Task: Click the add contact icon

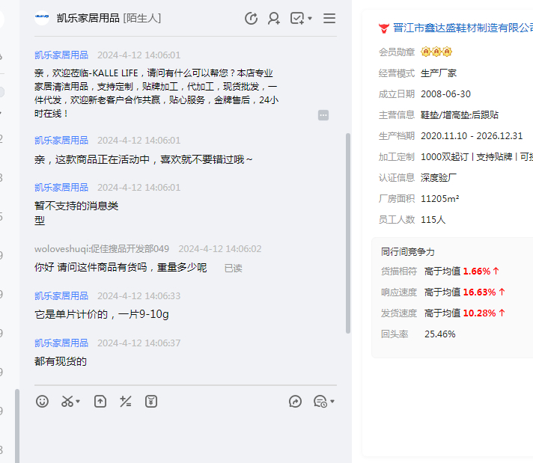Action: (274, 19)
